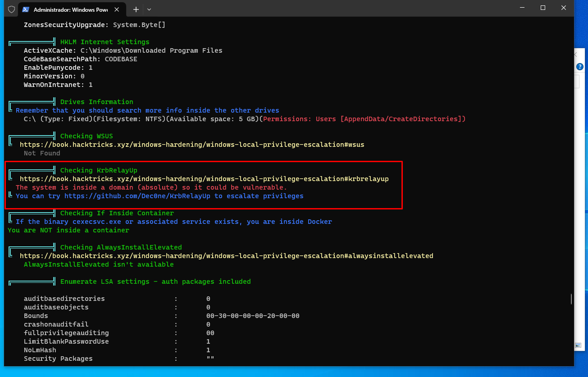Click the blue help icon behind the terminal
Image resolution: width=588 pixels, height=377 pixels.
pyautogui.click(x=580, y=67)
